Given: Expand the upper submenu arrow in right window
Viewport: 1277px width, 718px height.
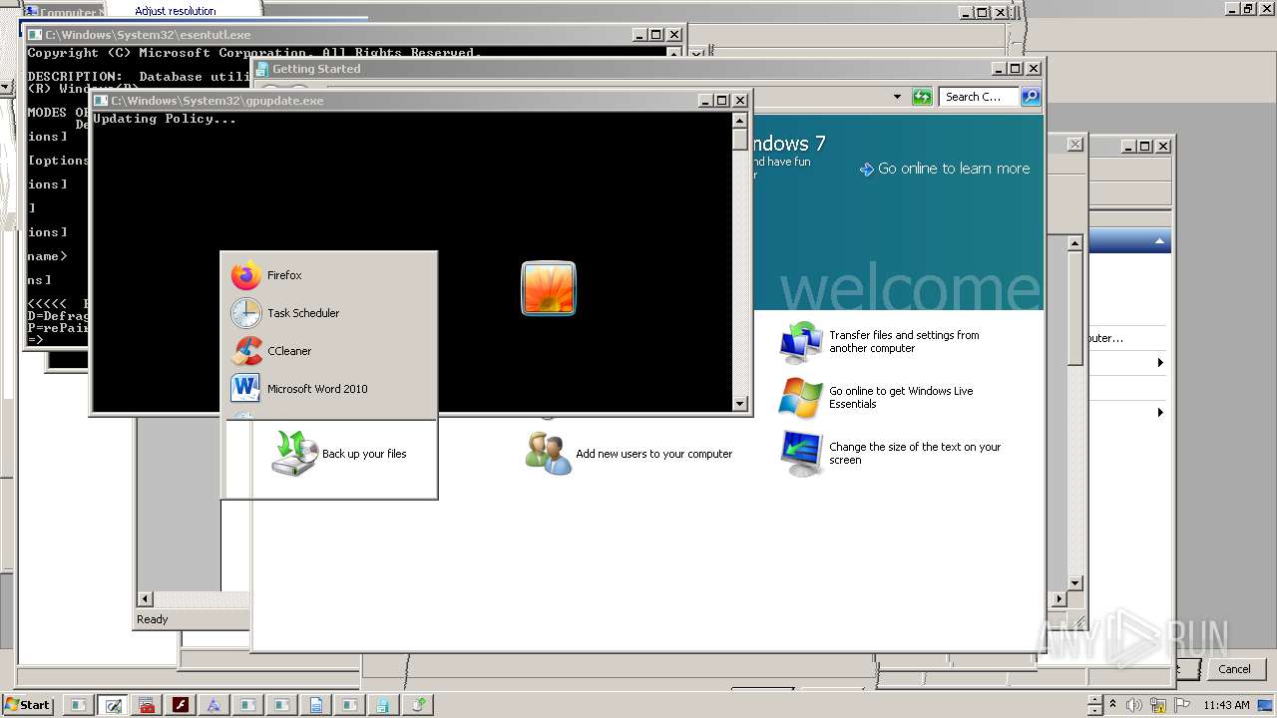Looking at the screenshot, I should [1160, 362].
